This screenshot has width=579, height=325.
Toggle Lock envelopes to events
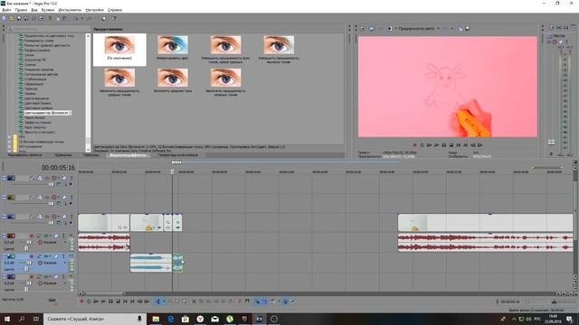pyautogui.click(x=286, y=302)
